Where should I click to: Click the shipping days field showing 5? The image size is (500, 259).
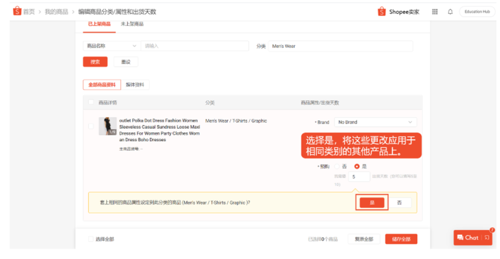coord(359,176)
